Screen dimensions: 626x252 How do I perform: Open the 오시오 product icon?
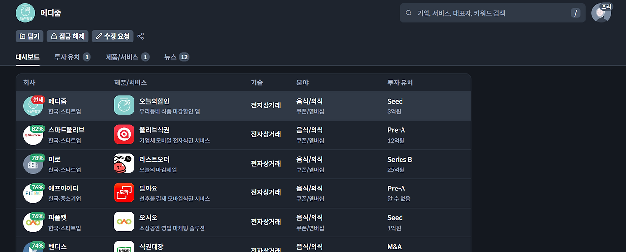coord(124,222)
